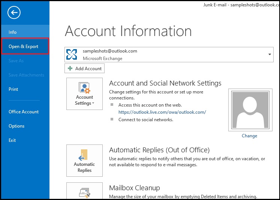Open the Open & Export menu item
This screenshot has width=280, height=200.
click(x=25, y=46)
